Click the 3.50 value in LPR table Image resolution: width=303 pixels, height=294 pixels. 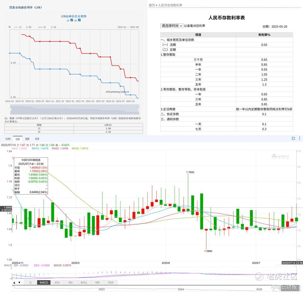click(108, 132)
